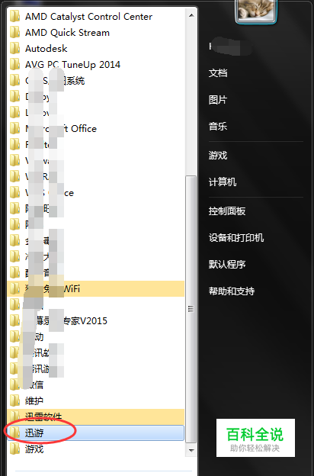Expand the folder ending with 专家V2015
This screenshot has height=476, width=314.
(x=95, y=321)
